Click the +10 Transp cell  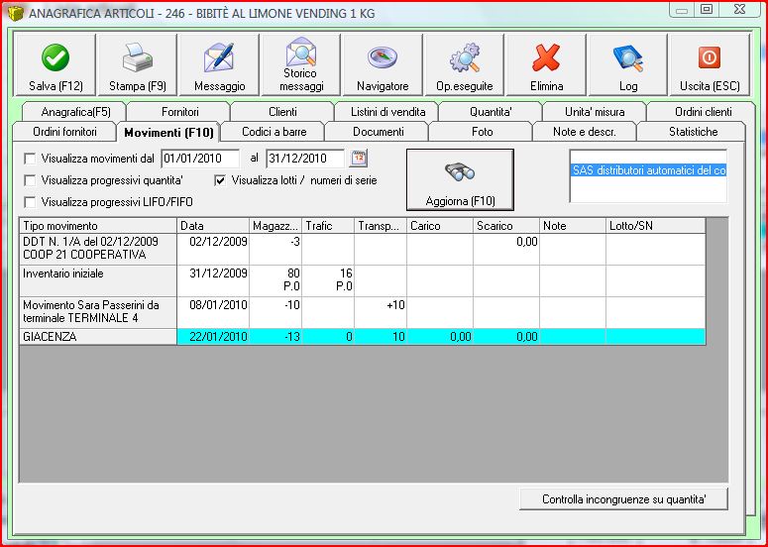(381, 312)
